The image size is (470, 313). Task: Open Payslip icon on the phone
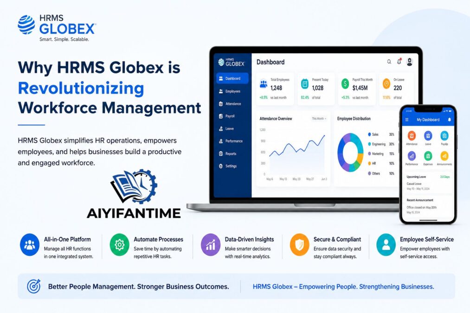click(x=444, y=136)
